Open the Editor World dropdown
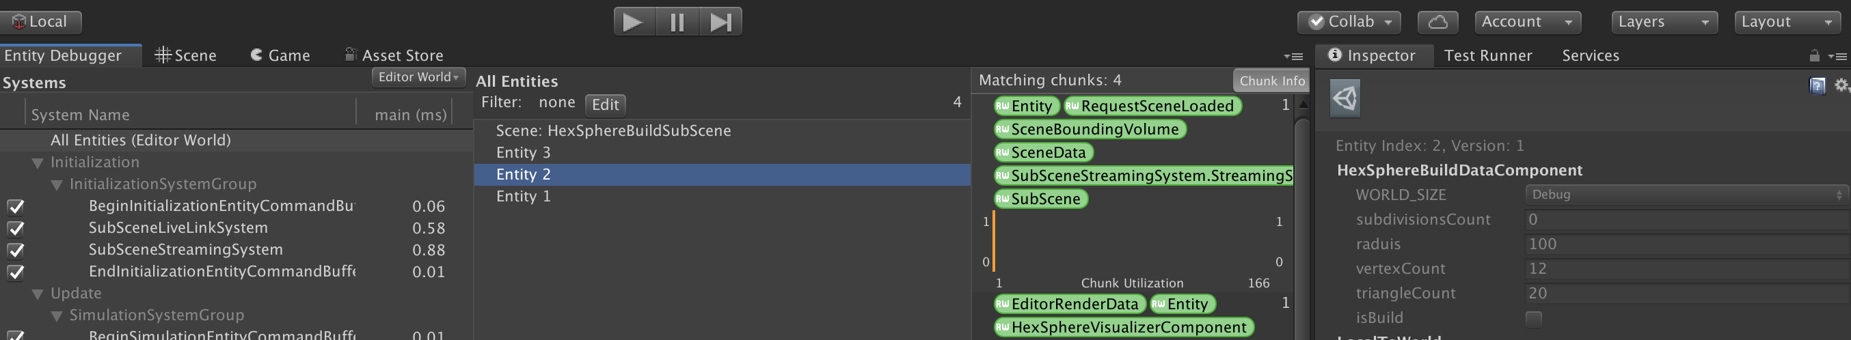 click(x=418, y=76)
